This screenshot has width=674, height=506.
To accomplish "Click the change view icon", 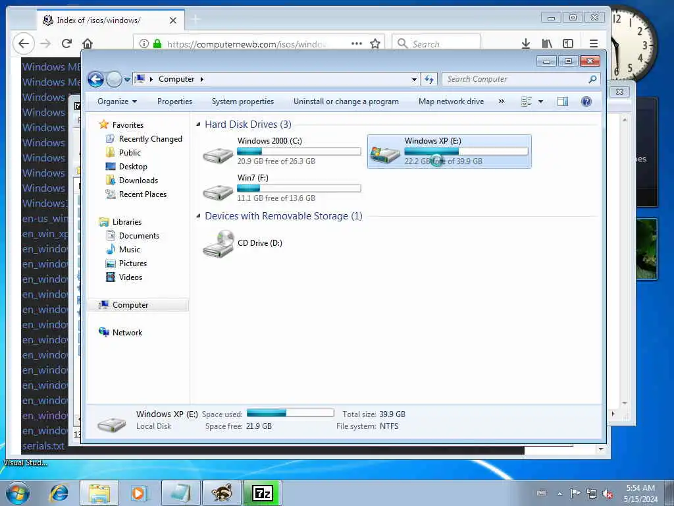I will click(x=527, y=101).
